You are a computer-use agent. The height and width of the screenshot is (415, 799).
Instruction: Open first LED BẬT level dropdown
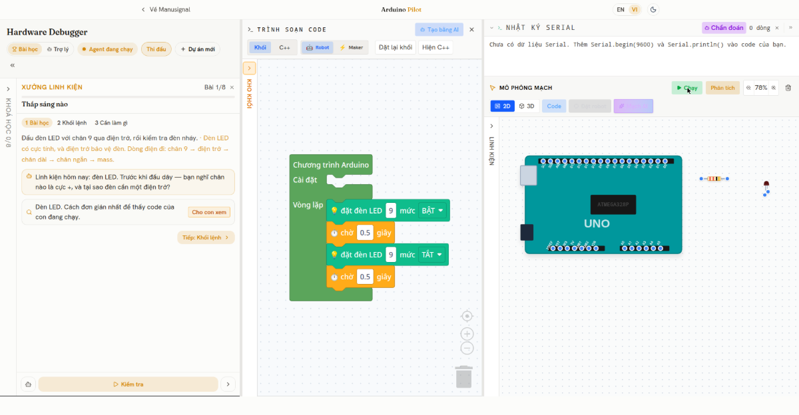(x=432, y=211)
